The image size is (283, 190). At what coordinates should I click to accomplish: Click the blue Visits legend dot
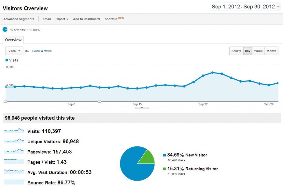(6, 60)
